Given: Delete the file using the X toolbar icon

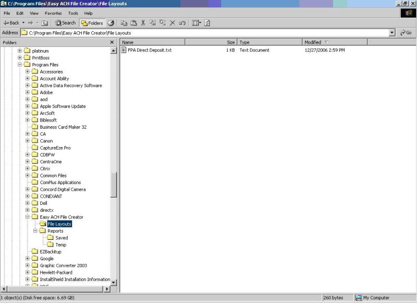Looking at the screenshot, I should point(172,23).
